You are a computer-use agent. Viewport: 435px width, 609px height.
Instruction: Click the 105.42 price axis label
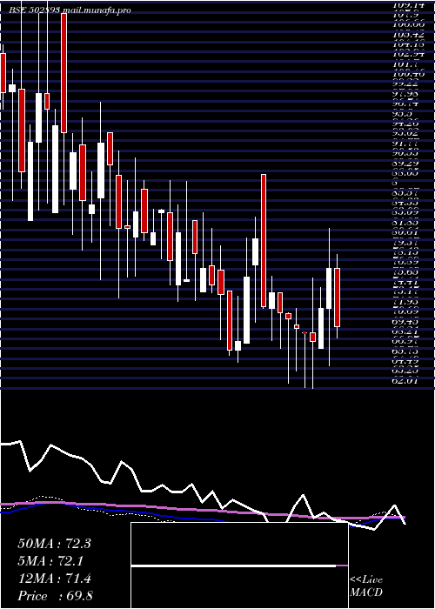pyautogui.click(x=408, y=35)
